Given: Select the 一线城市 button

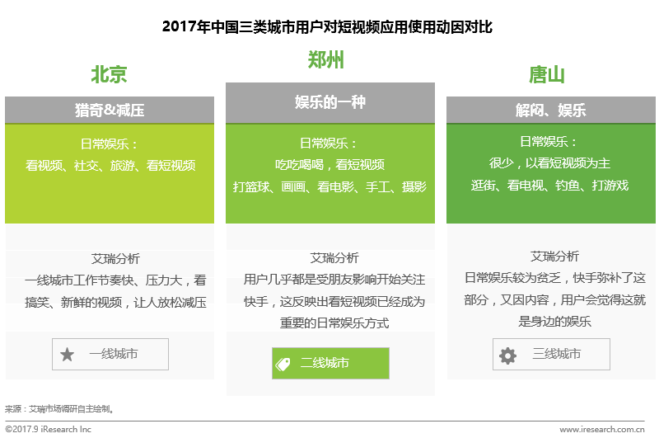Looking at the screenshot, I should [x=110, y=354].
